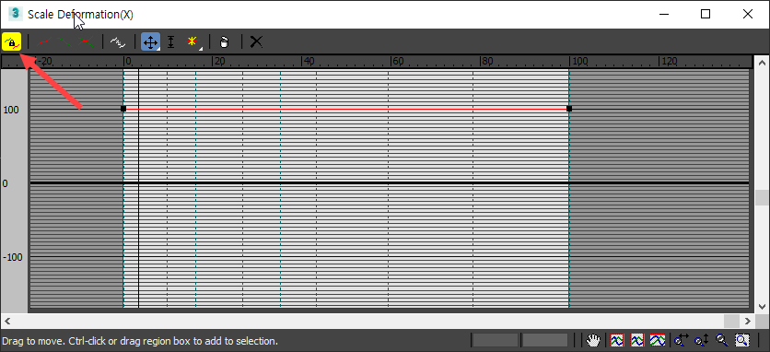Click the horizontal scrollbar left arrow
770x352 pixels.
pos(6,321)
